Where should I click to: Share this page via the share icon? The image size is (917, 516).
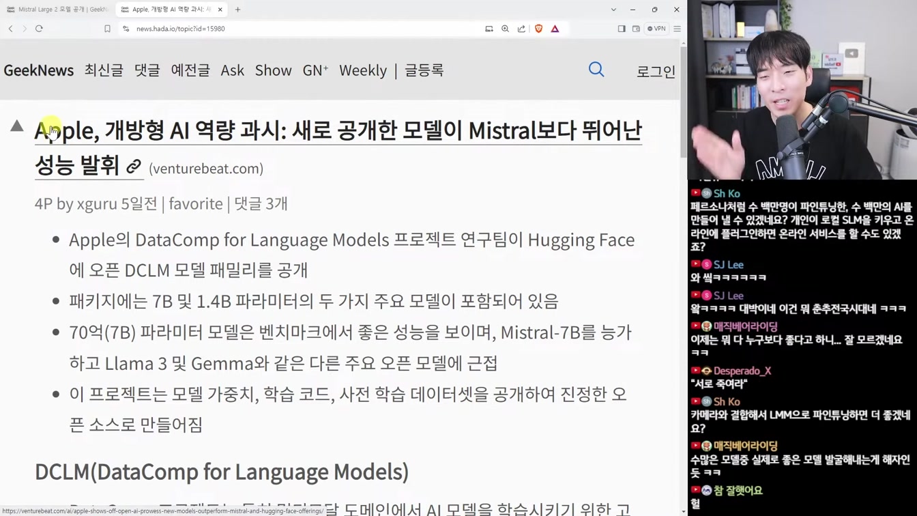point(522,29)
